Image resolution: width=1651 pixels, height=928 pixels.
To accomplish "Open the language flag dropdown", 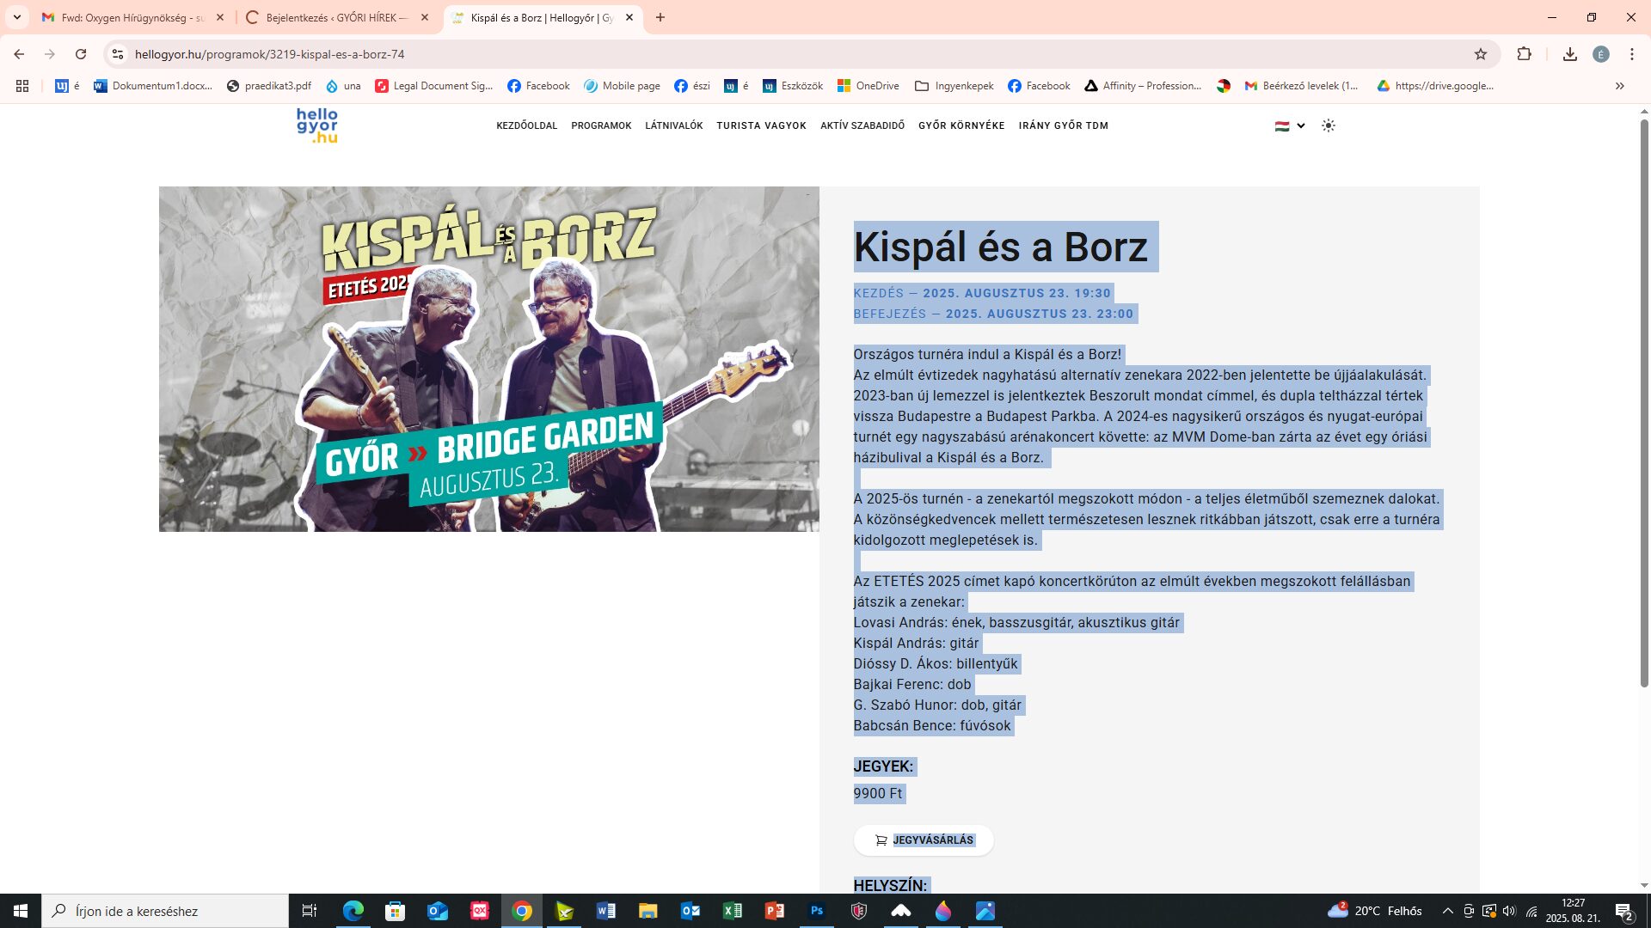I will (1290, 125).
